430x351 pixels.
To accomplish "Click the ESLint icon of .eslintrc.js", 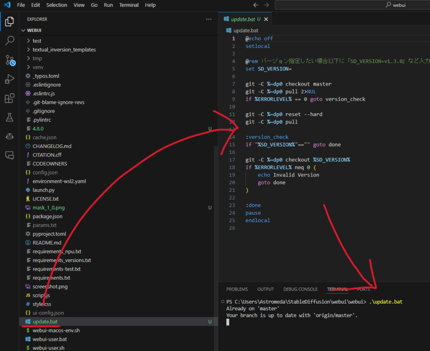I will [28, 94].
